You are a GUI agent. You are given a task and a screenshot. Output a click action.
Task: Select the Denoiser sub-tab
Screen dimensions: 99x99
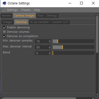(x=21, y=22)
